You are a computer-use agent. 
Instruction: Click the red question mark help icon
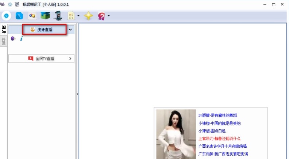coord(101,16)
